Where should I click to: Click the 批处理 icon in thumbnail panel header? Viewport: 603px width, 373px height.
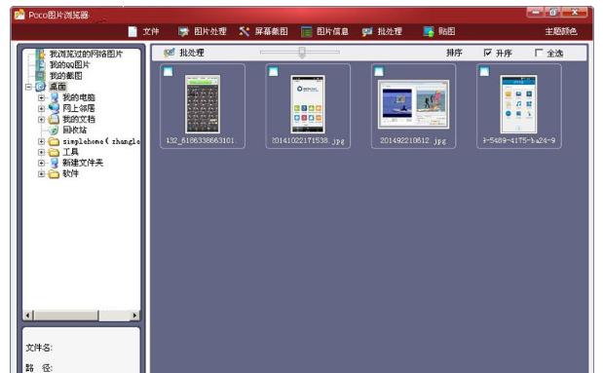(170, 53)
